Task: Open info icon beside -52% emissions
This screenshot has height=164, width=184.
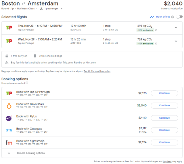Action: coord(156,30)
